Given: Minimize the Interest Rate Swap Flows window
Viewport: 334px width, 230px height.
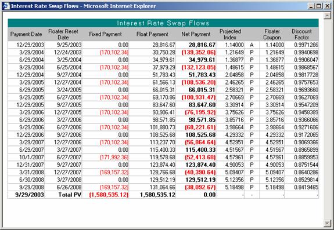Looking at the screenshot, I should [311, 6].
